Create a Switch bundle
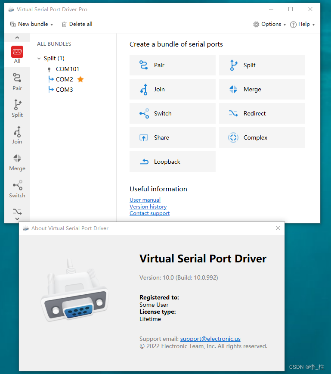This screenshot has width=331, height=374. point(173,113)
